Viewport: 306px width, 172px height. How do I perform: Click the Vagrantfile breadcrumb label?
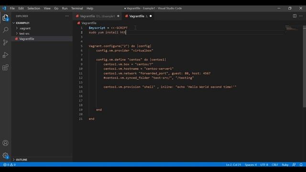tap(89, 23)
